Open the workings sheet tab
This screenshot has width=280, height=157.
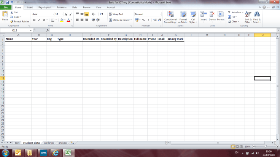click(49, 143)
